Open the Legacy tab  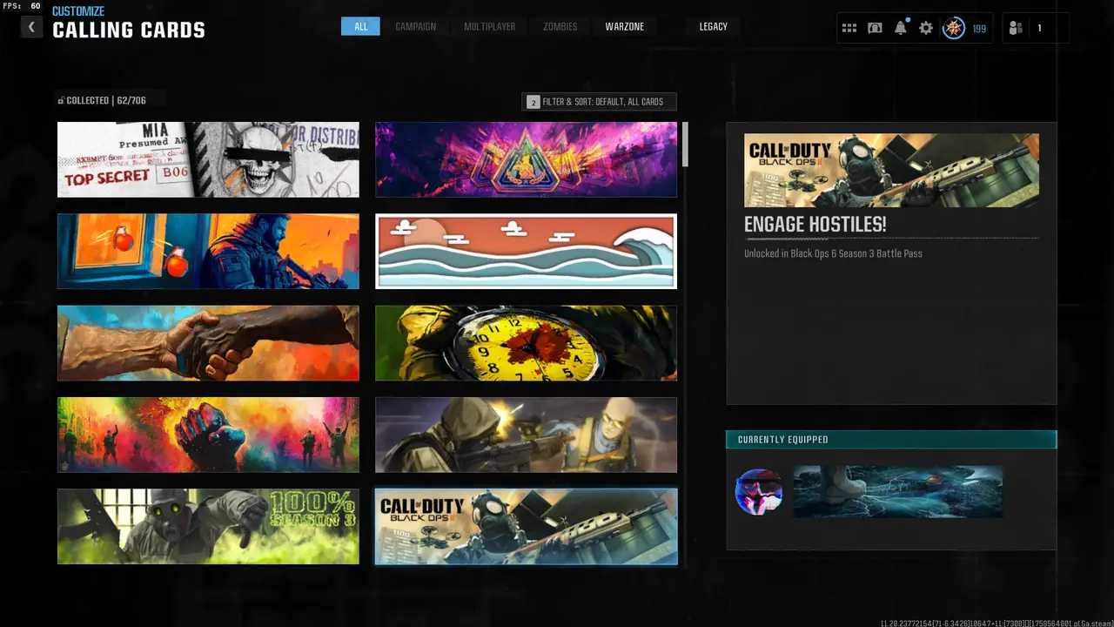713,27
